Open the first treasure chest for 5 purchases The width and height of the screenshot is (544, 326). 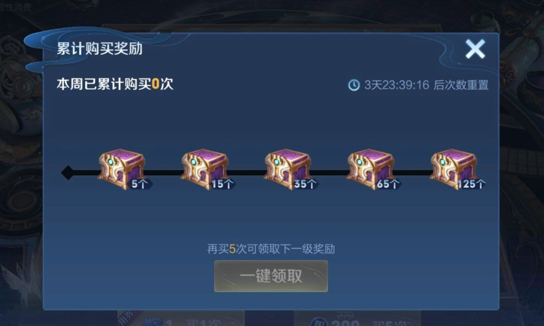pyautogui.click(x=122, y=168)
